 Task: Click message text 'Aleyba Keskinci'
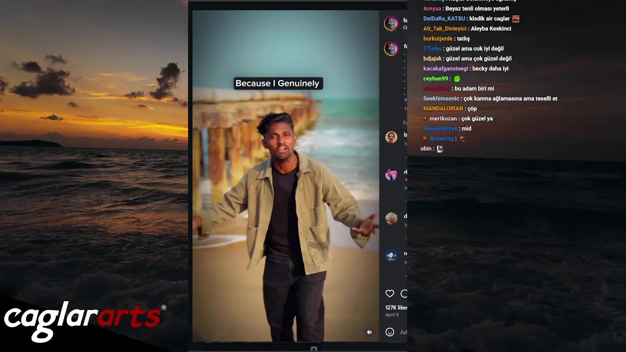(x=491, y=29)
